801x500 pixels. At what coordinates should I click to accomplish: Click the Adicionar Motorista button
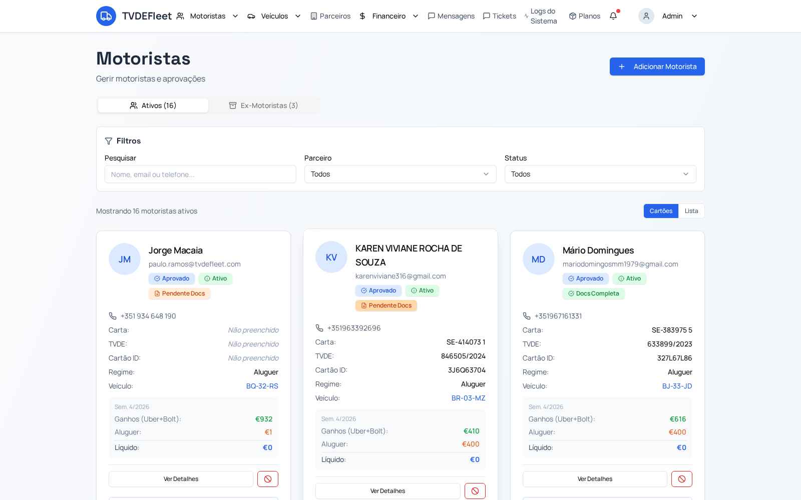pos(657,66)
